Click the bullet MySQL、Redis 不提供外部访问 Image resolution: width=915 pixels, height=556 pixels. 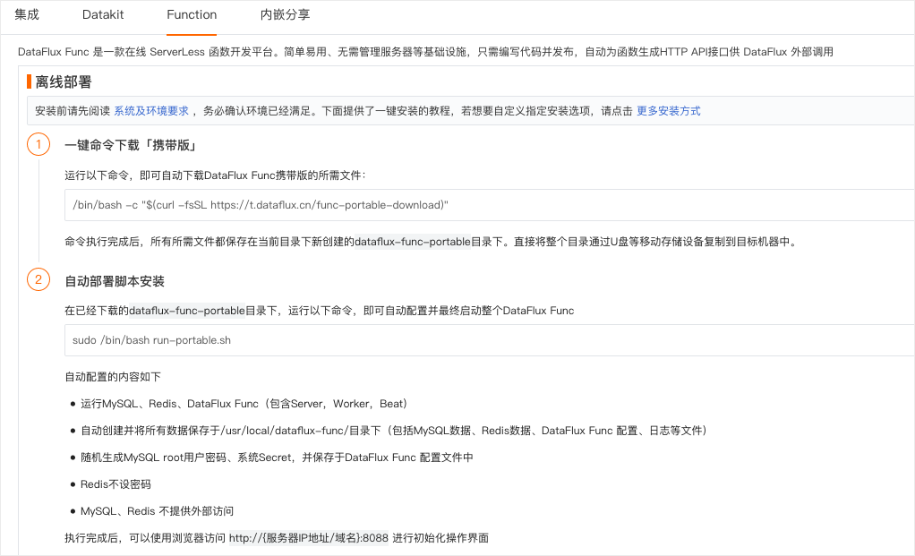click(x=157, y=511)
